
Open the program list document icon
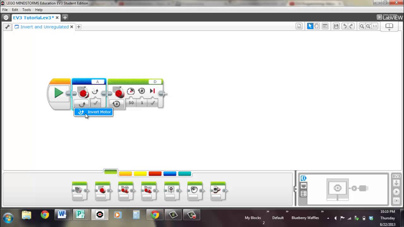299,26
